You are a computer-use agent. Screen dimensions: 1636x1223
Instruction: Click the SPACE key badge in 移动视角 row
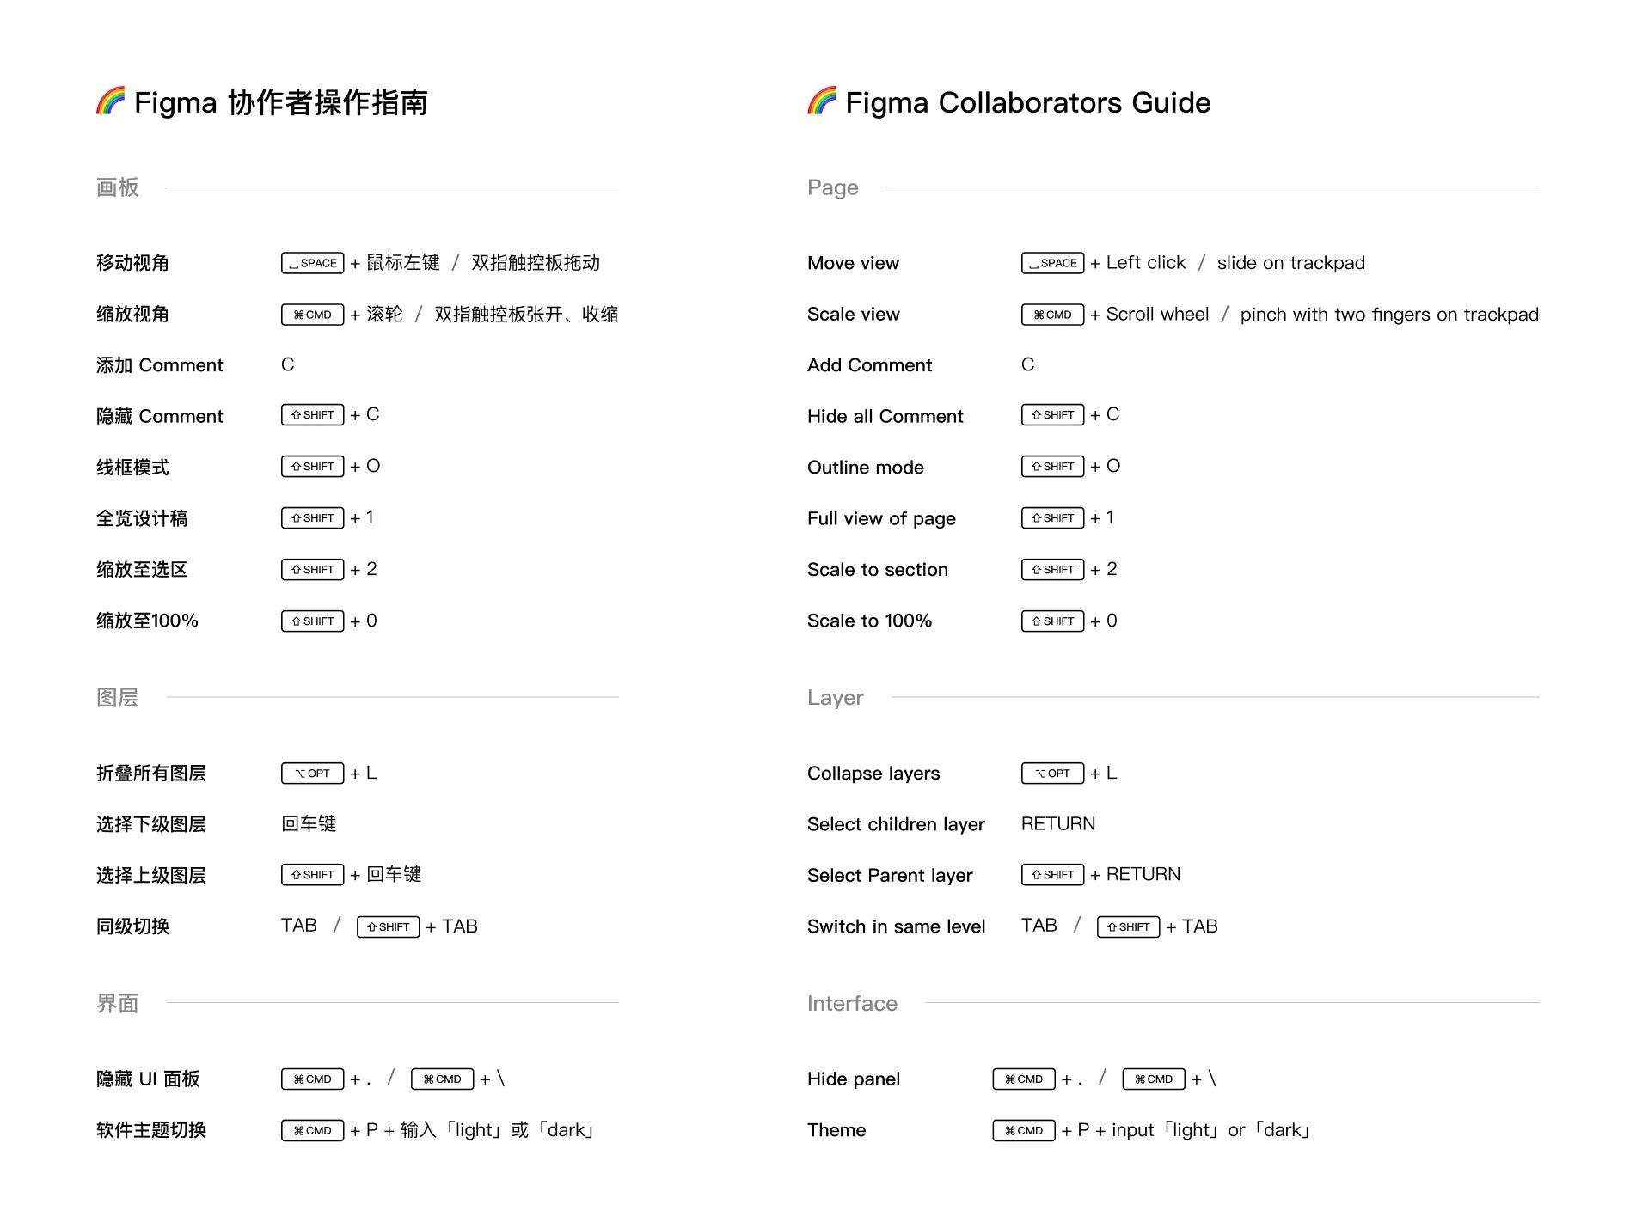coord(312,263)
